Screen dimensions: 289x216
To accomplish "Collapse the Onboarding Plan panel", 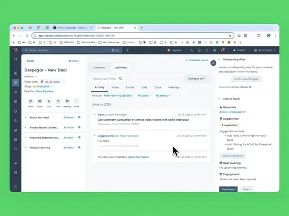I will [219, 59].
